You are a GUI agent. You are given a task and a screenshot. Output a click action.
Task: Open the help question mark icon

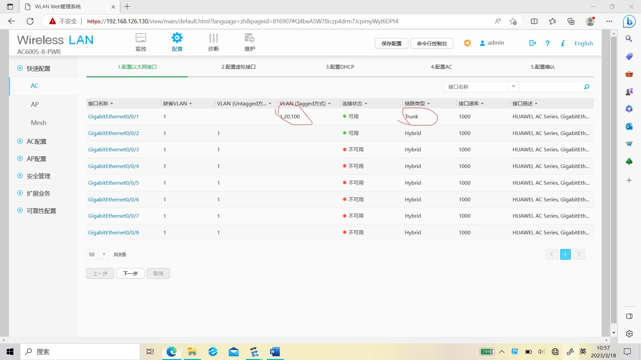pos(548,43)
